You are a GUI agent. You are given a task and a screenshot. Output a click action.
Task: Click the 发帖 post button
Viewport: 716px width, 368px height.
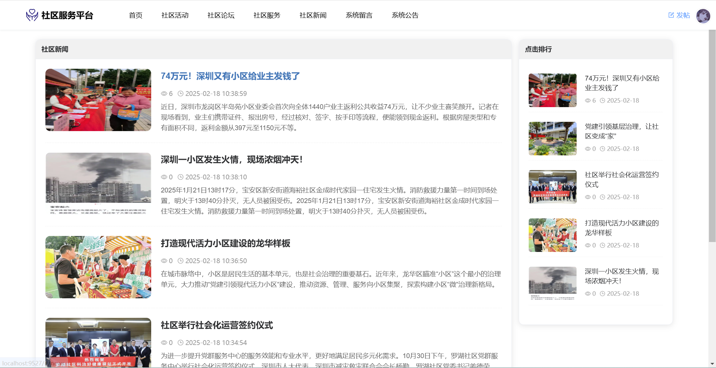[x=679, y=15]
